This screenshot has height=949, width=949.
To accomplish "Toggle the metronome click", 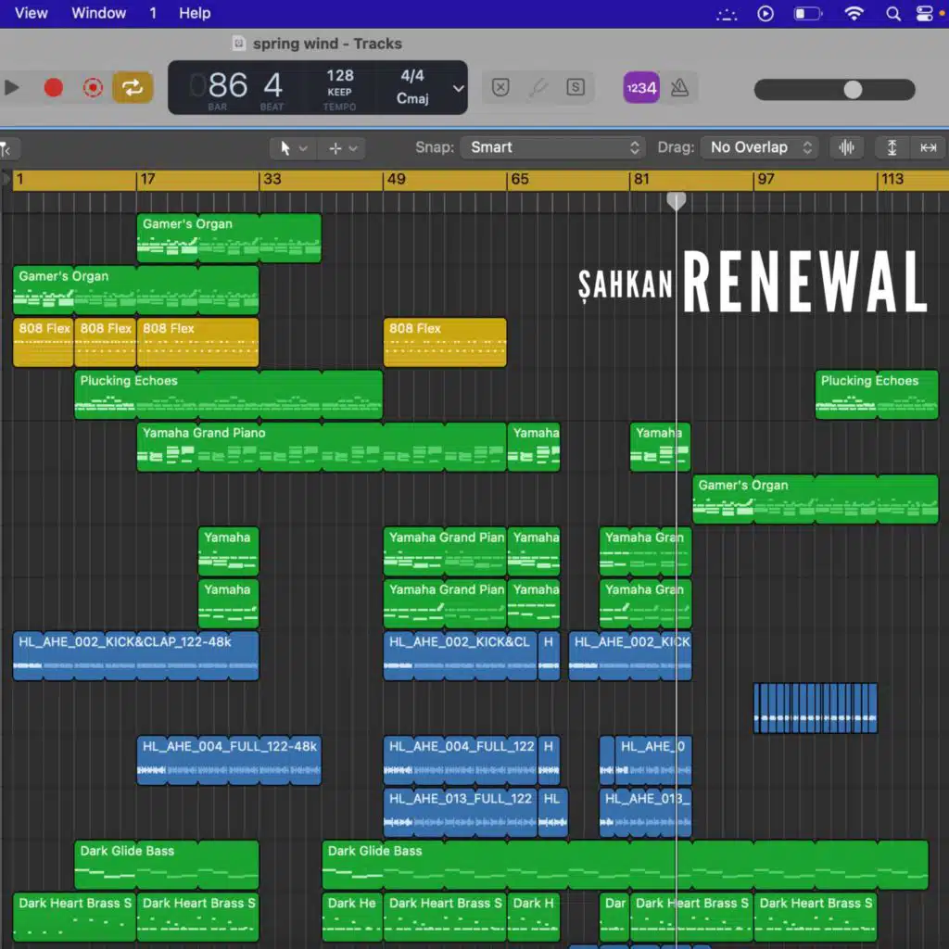I will 679,88.
